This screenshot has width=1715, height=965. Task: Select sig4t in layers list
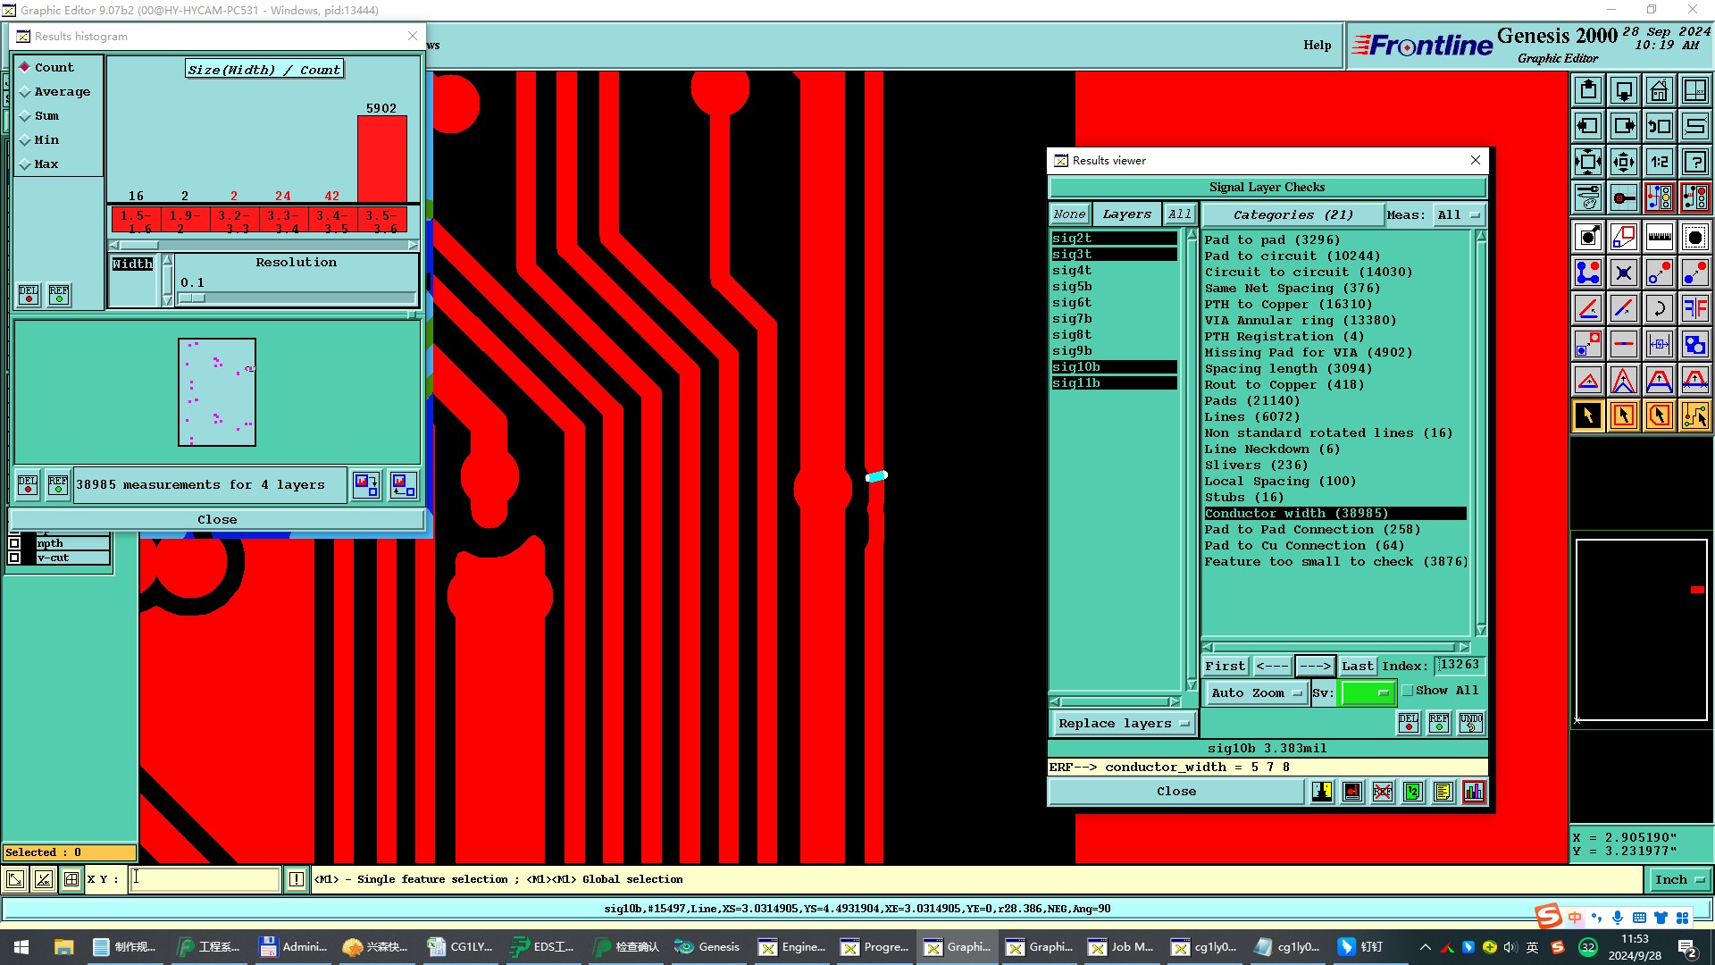[x=1072, y=271]
